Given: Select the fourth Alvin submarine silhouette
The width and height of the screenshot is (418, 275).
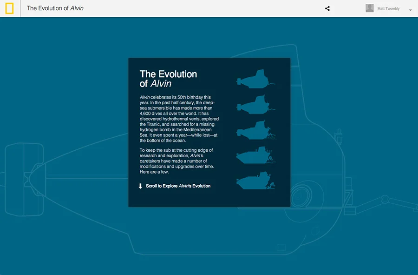Looking at the screenshot, I should pyautogui.click(x=255, y=155).
